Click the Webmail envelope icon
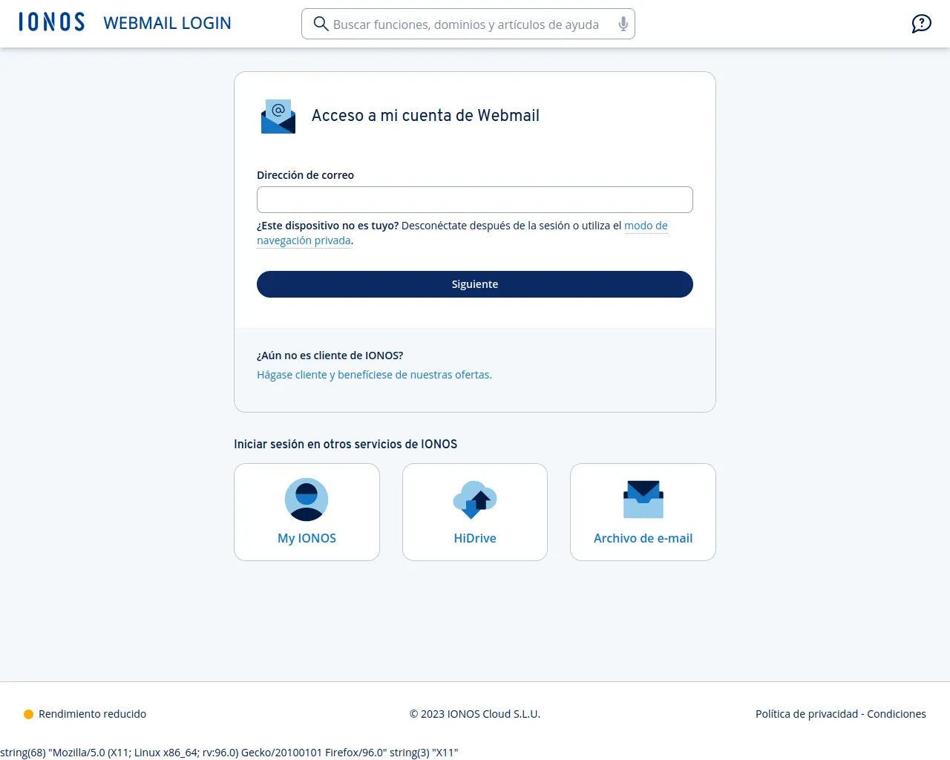The image size is (950, 760). 278,117
